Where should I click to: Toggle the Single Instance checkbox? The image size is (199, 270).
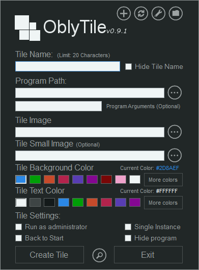128,227
